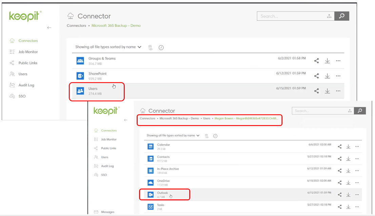Click the share icon for SharePoint row
This screenshot has width=375, height=216.
pyautogui.click(x=316, y=76)
